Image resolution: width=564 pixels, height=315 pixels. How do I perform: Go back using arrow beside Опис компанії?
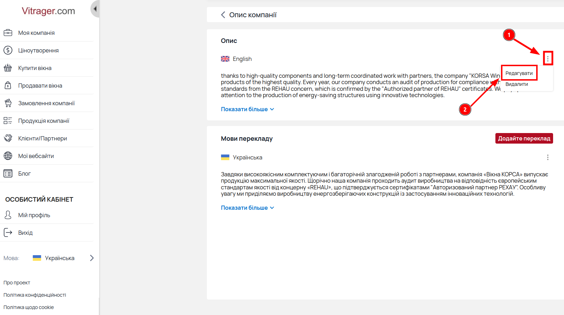[x=223, y=15]
